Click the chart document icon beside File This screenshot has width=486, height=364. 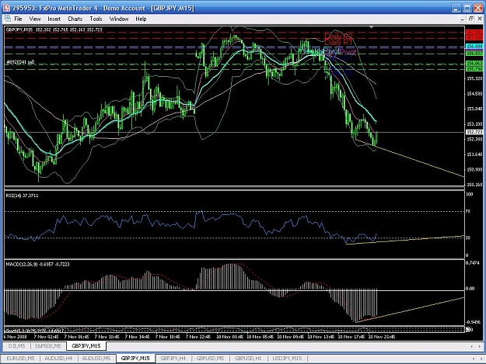pyautogui.click(x=8, y=19)
